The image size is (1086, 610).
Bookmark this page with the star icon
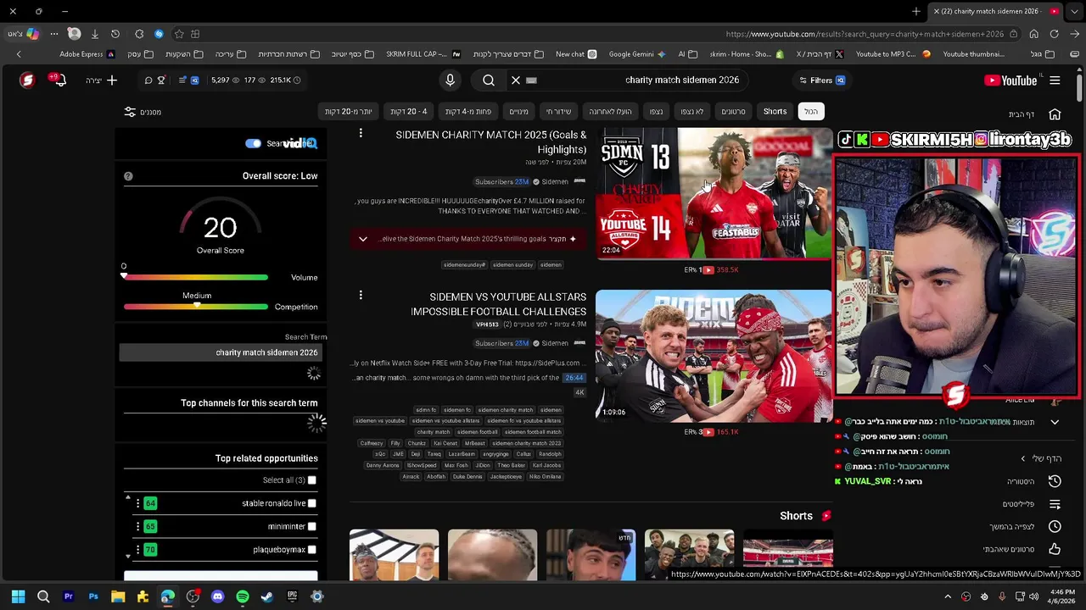179,34
